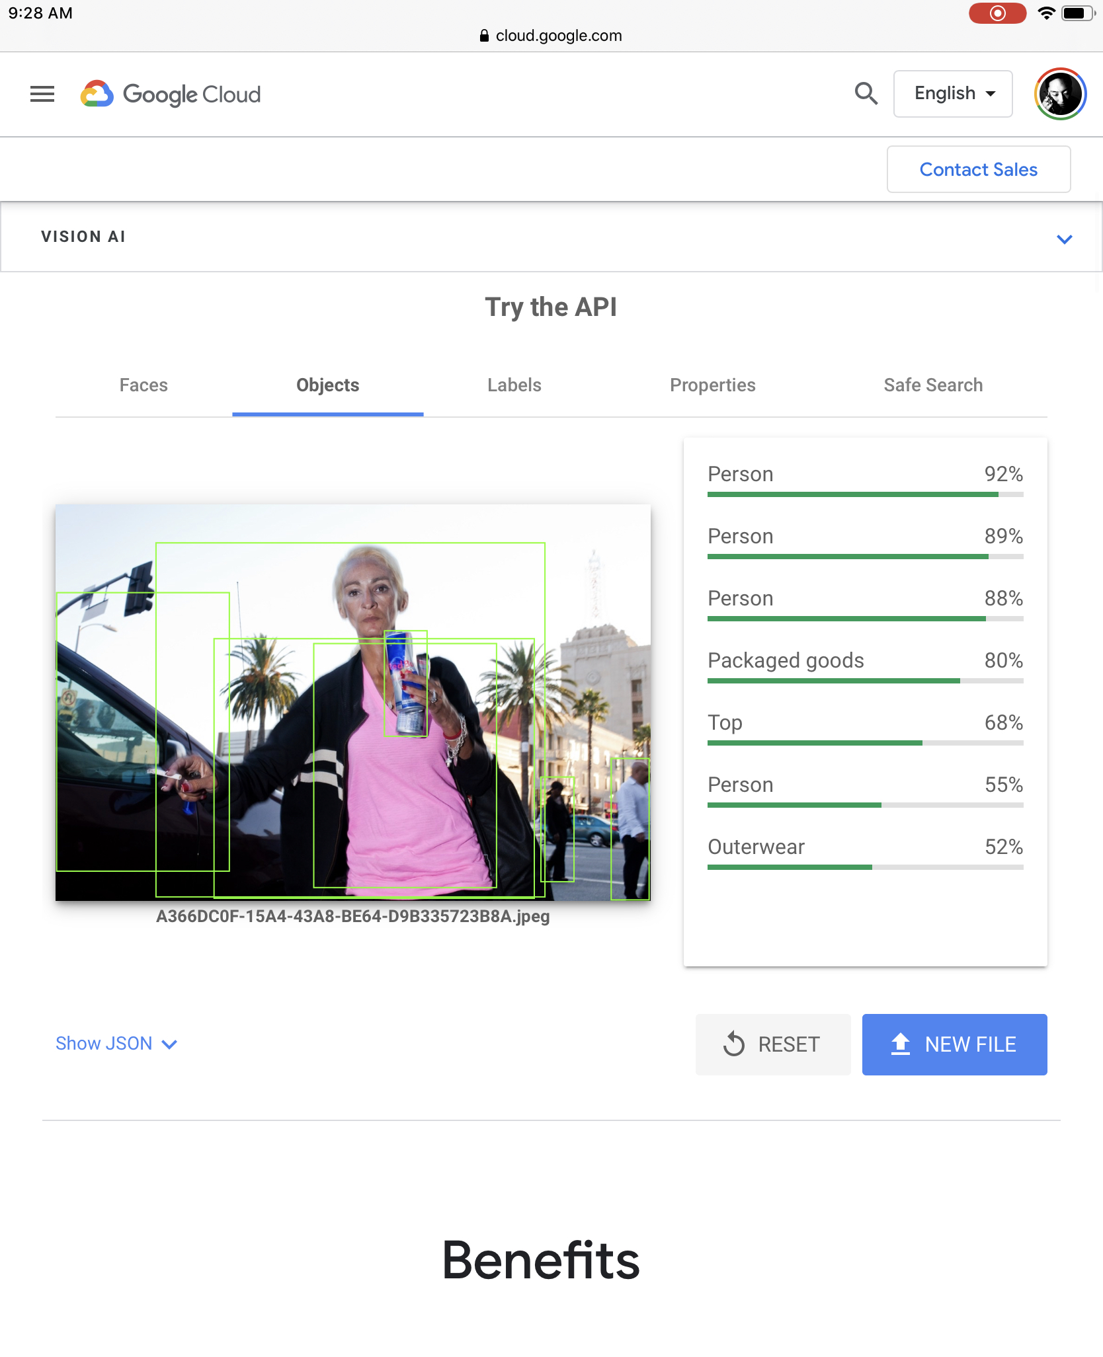Switch to the Faces tab
The height and width of the screenshot is (1357, 1103).
(x=143, y=385)
